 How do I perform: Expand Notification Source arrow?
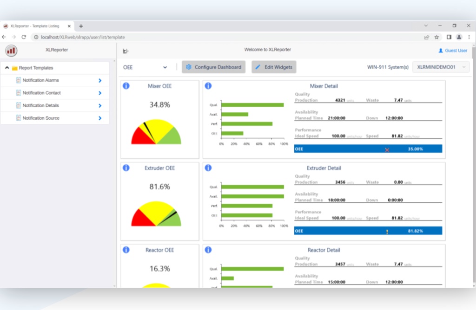[100, 118]
